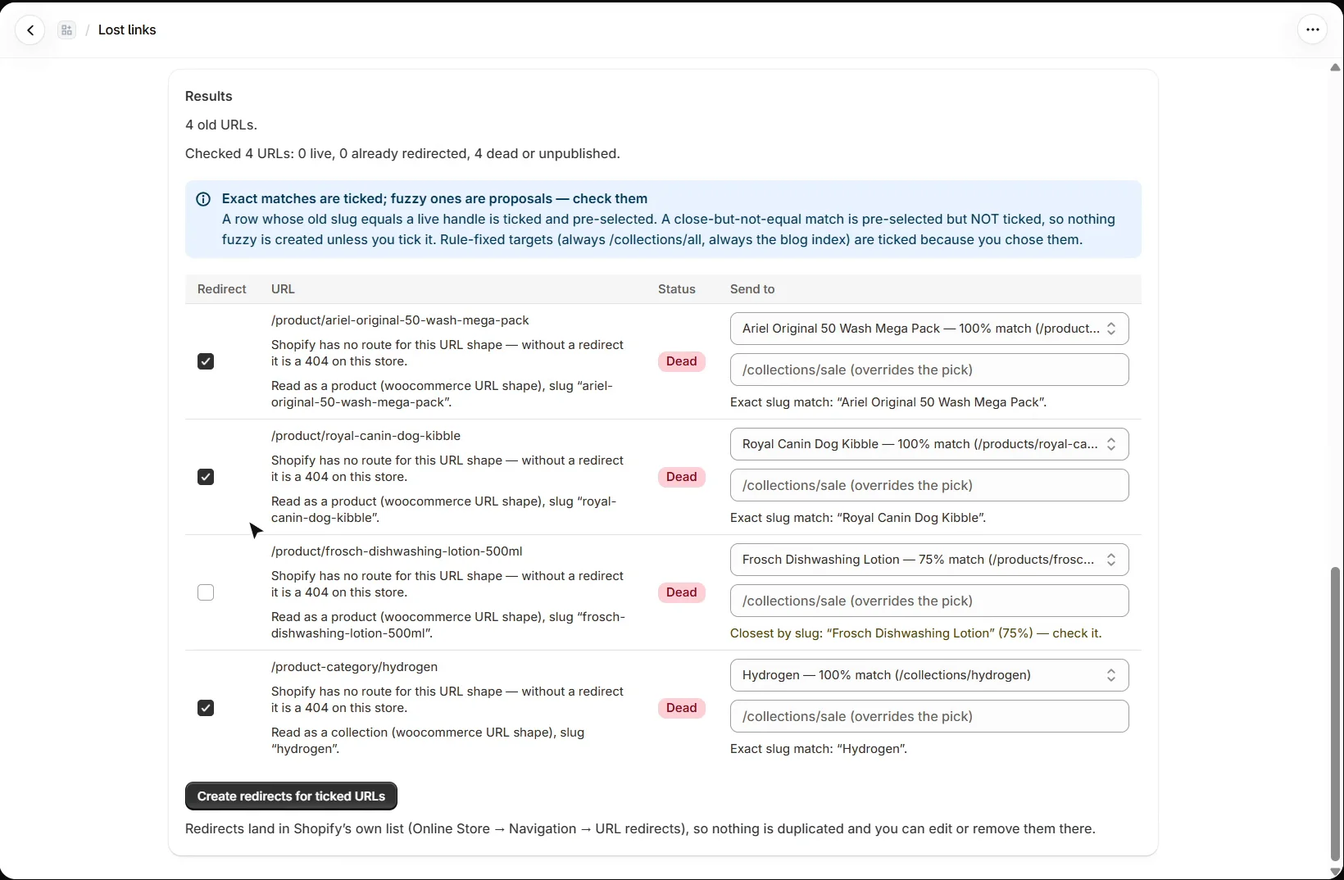This screenshot has width=1344, height=880.
Task: Tick redirect for frosch-dishwashing-lotion-500ml
Action: (206, 592)
